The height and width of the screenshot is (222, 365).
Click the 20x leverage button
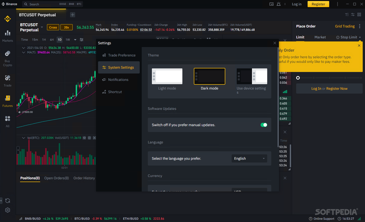[67, 27]
